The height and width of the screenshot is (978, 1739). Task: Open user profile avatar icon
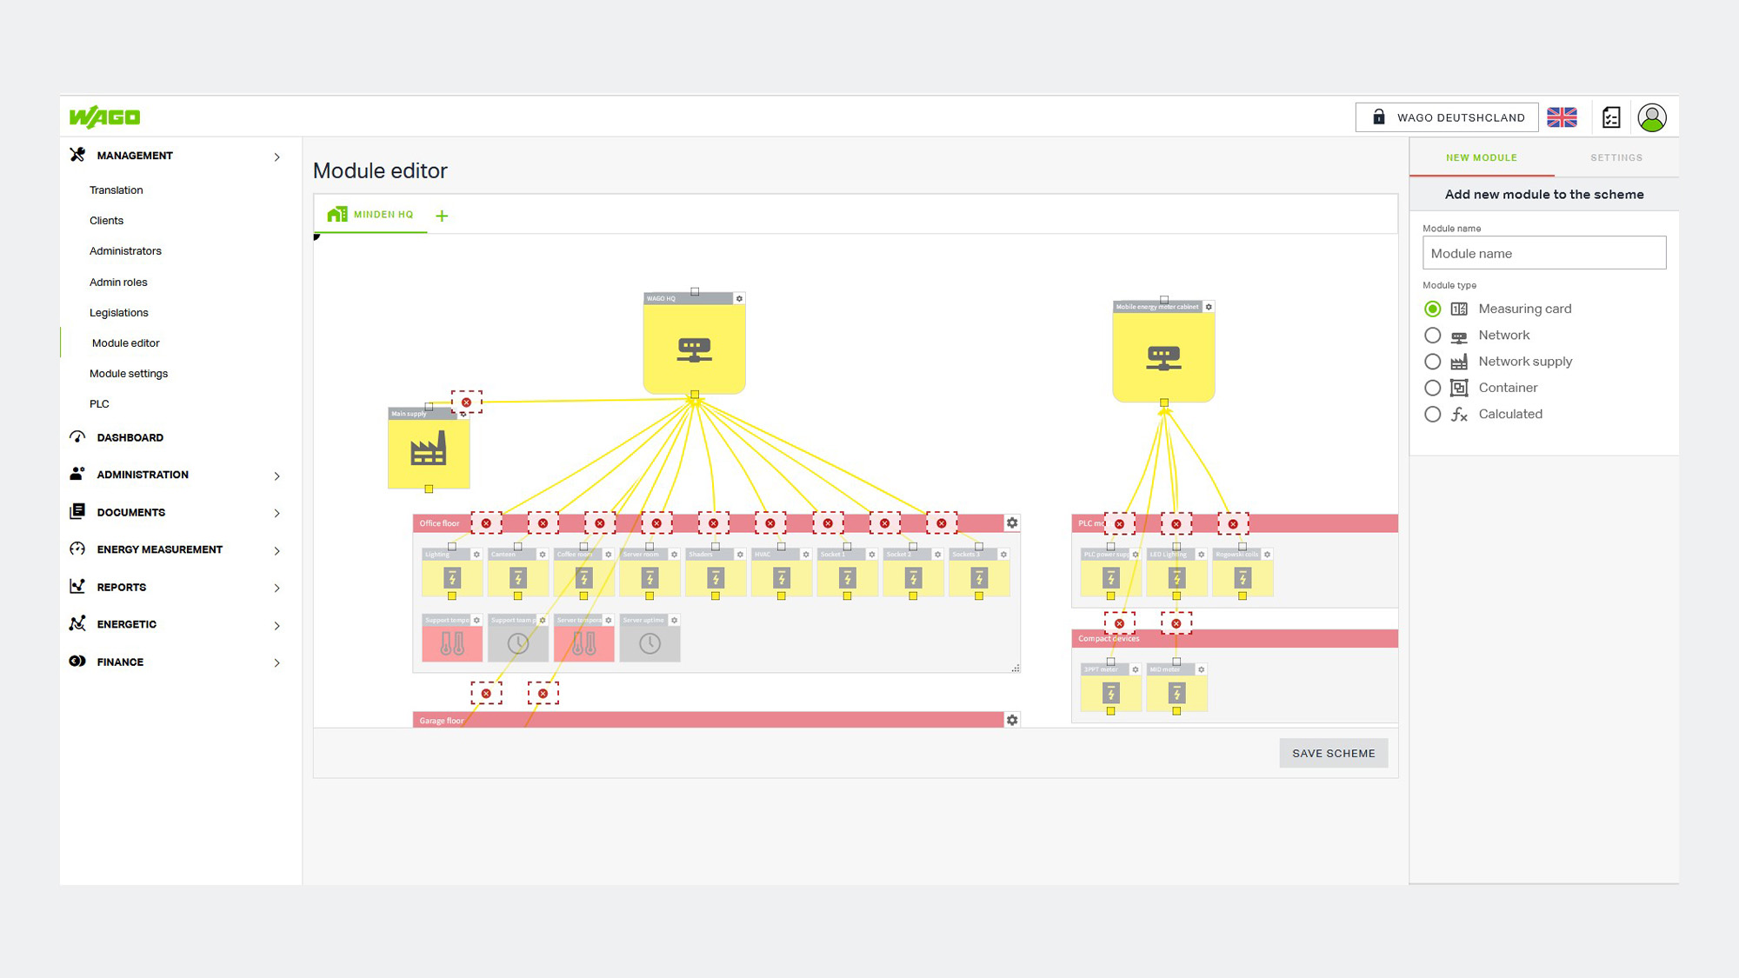(1651, 117)
